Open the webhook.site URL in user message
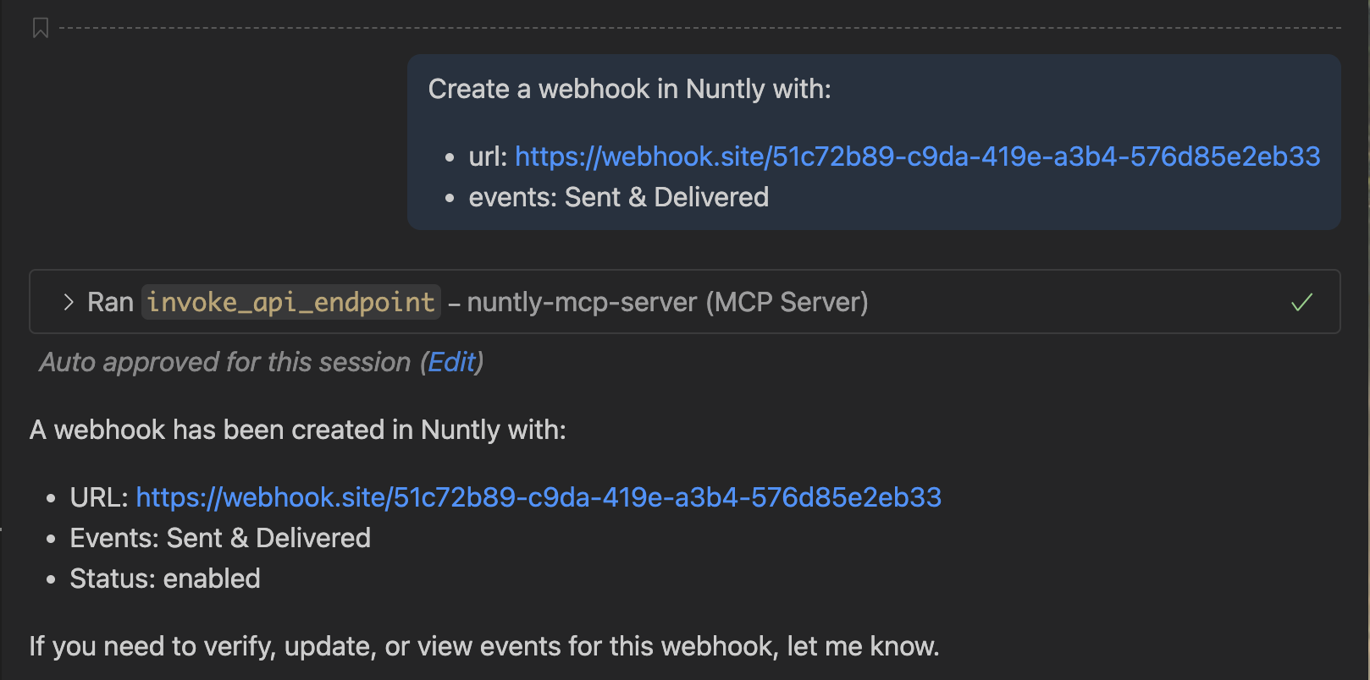The image size is (1370, 680). [917, 156]
